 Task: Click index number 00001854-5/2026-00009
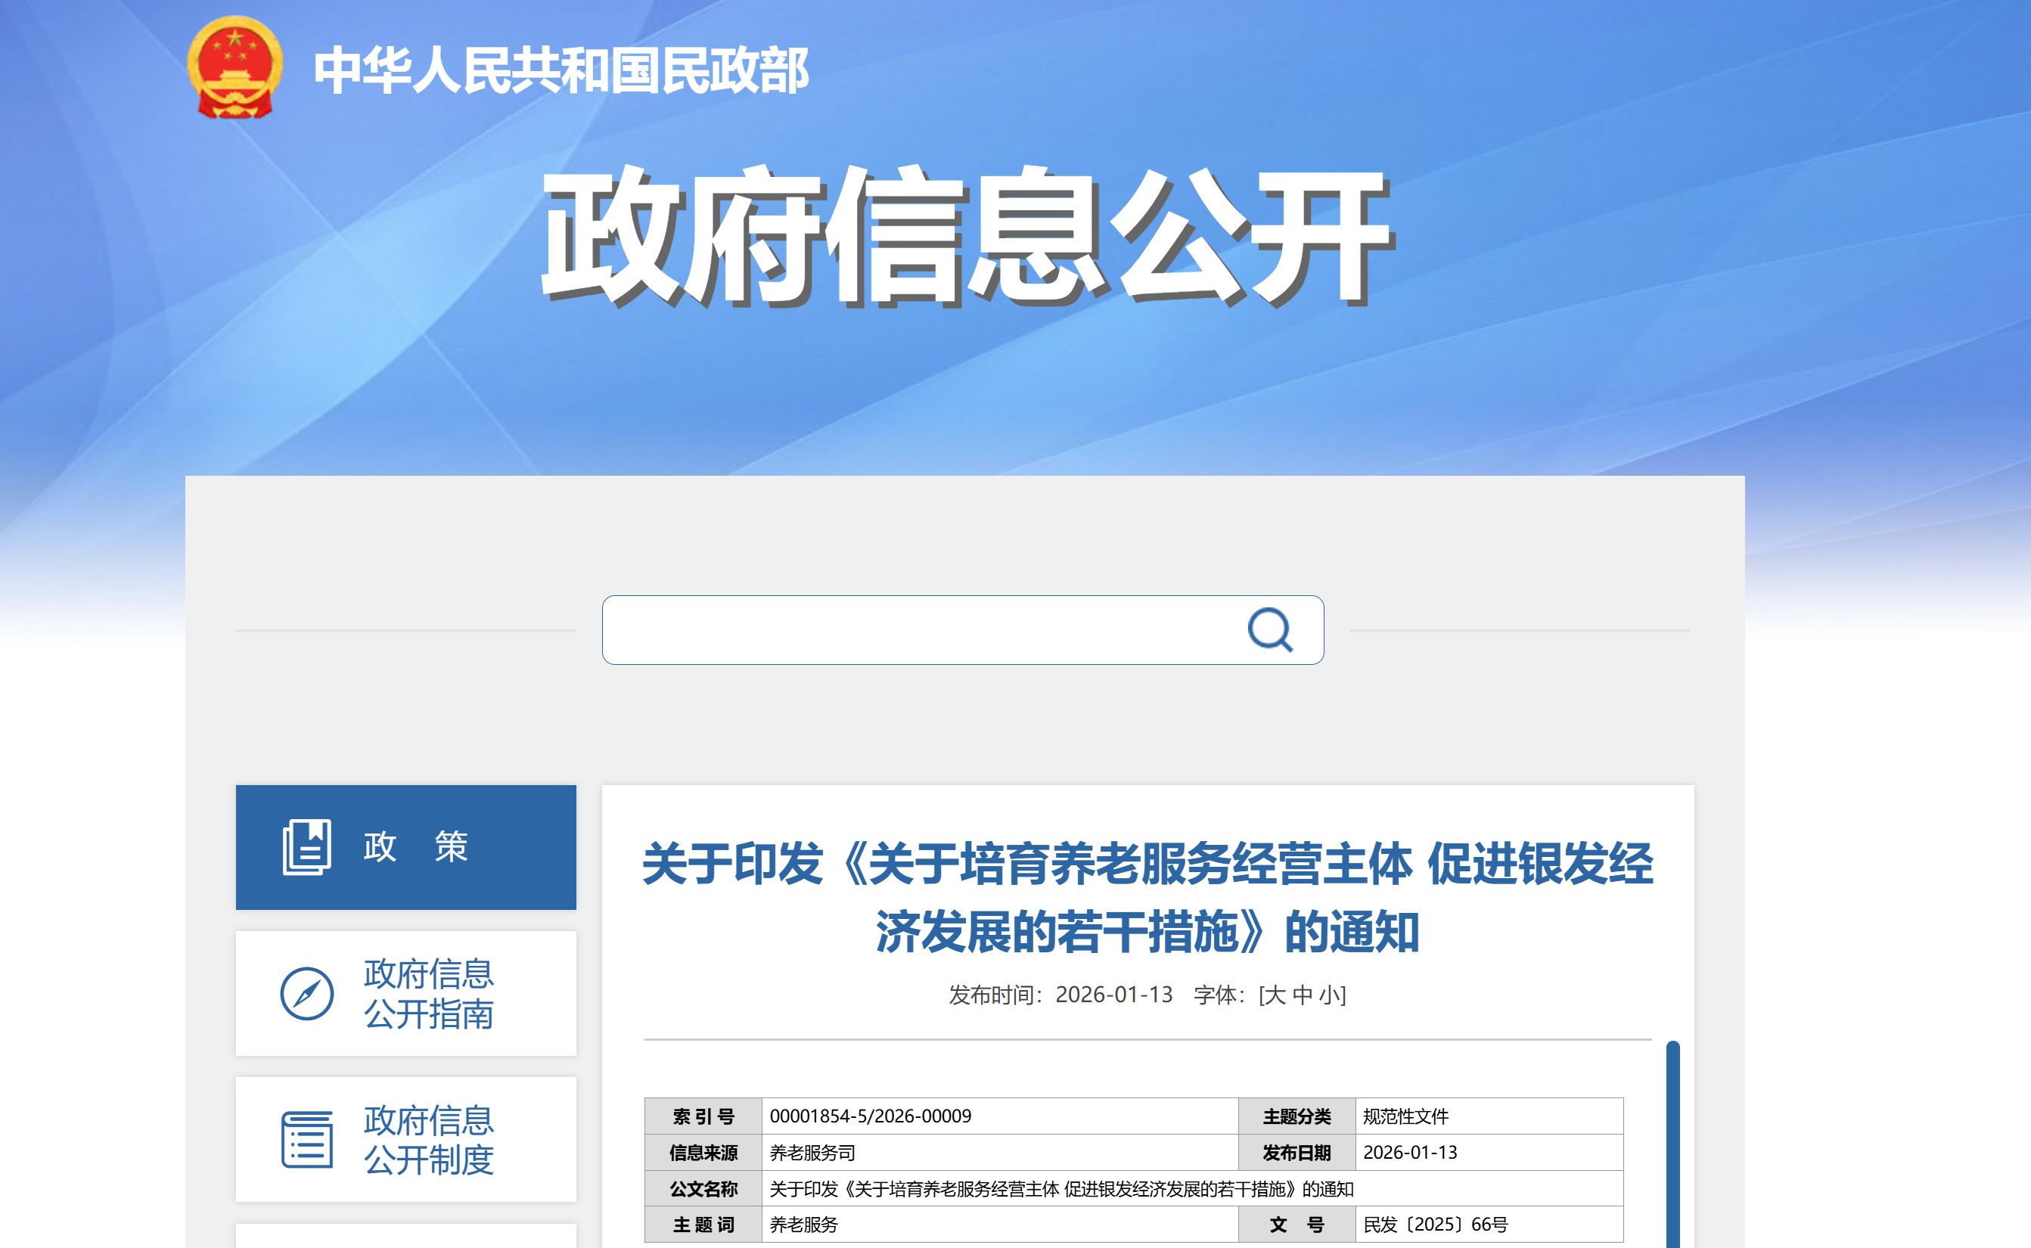tap(870, 1116)
